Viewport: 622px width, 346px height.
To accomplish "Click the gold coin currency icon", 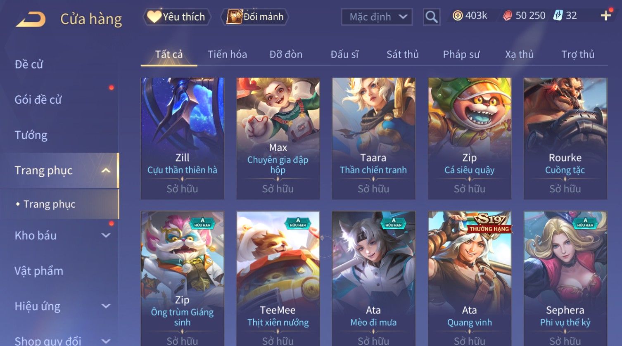I will (457, 16).
